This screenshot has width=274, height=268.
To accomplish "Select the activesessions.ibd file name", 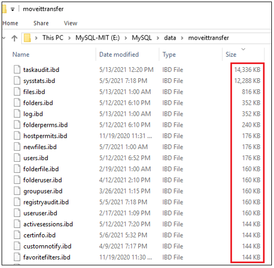I will pos(48,224).
